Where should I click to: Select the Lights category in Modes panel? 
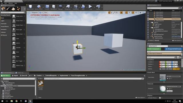coord(3,21)
